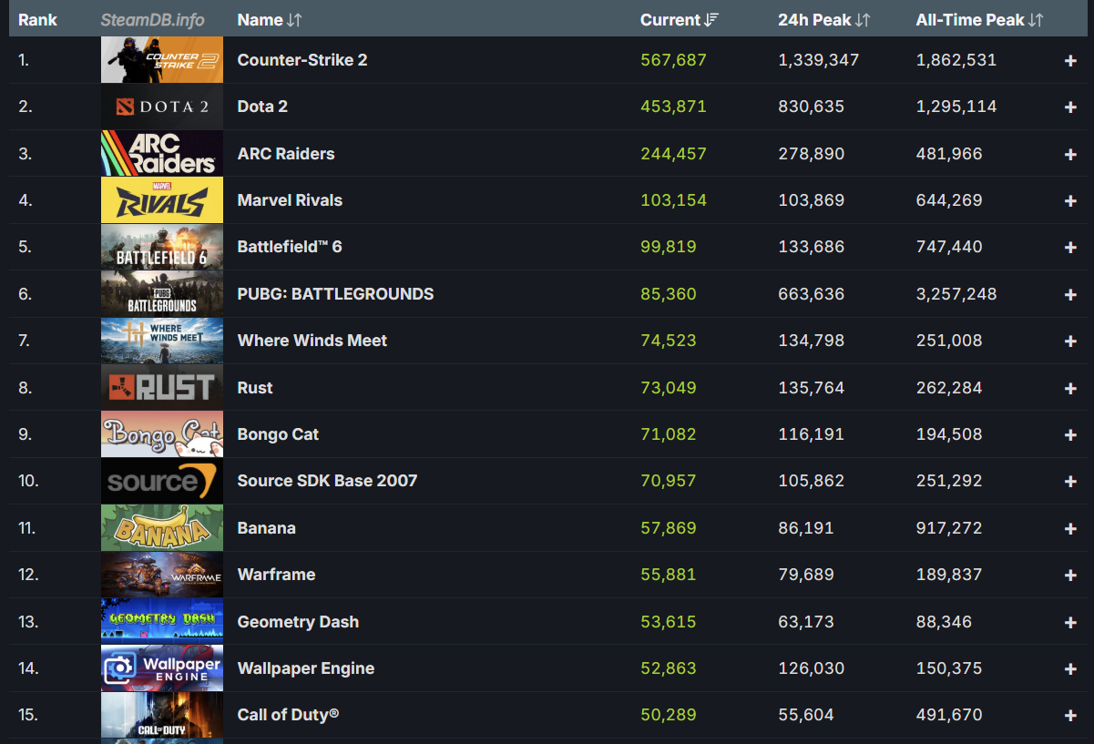Open the Geometry Dash thumbnail image
The height and width of the screenshot is (744, 1094).
162,622
